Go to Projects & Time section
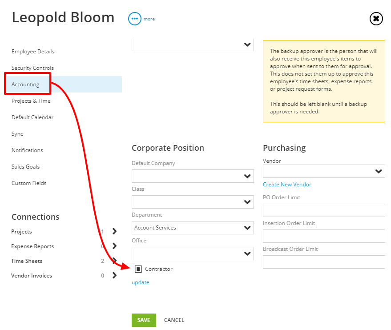 tap(31, 101)
